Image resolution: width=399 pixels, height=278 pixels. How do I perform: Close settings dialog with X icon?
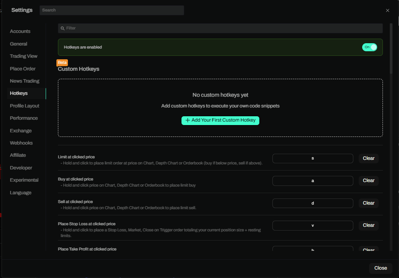(387, 10)
